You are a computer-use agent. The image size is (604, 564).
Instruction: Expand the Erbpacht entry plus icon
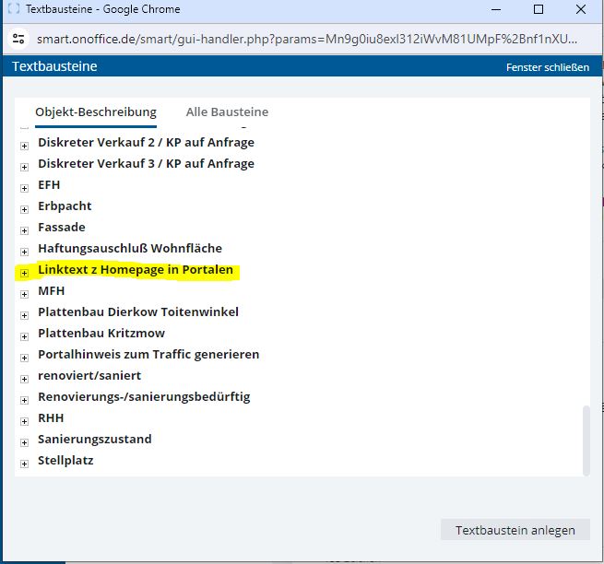[25, 206]
